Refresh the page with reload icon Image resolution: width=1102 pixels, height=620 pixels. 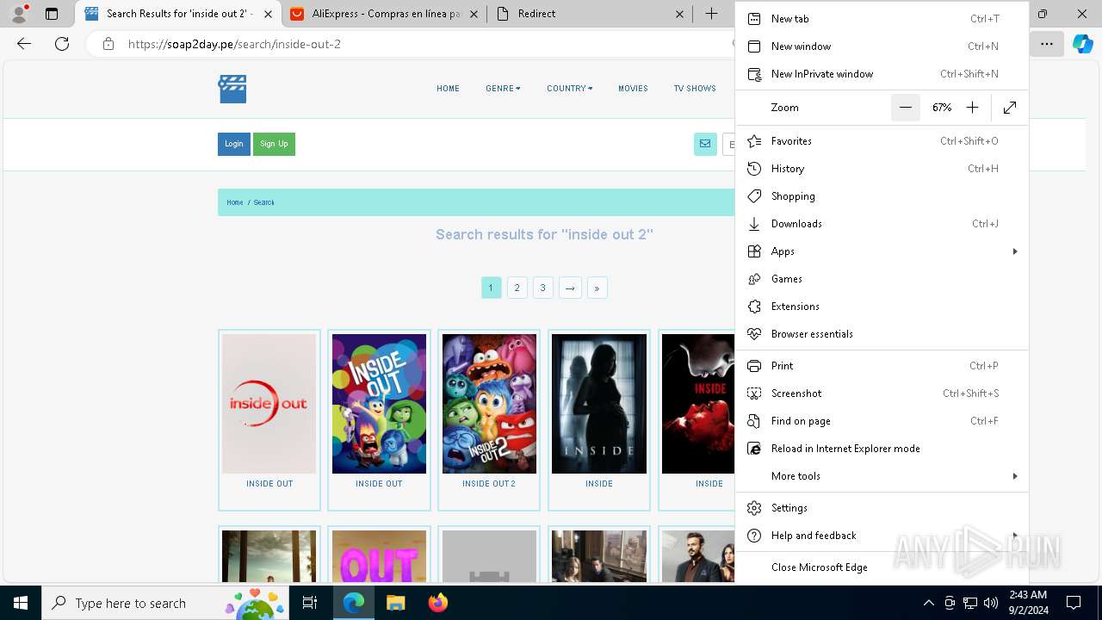pyautogui.click(x=62, y=44)
